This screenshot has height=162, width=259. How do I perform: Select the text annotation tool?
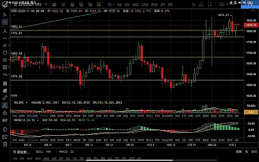(5, 31)
